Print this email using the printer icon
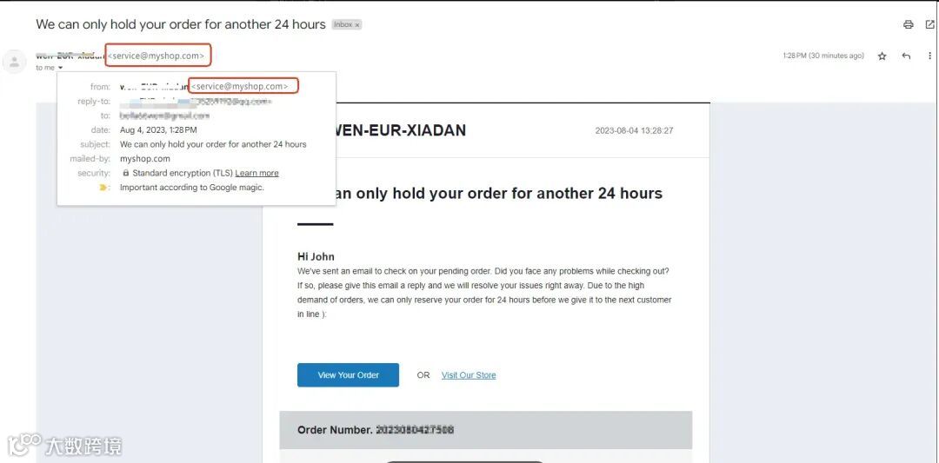 point(908,24)
